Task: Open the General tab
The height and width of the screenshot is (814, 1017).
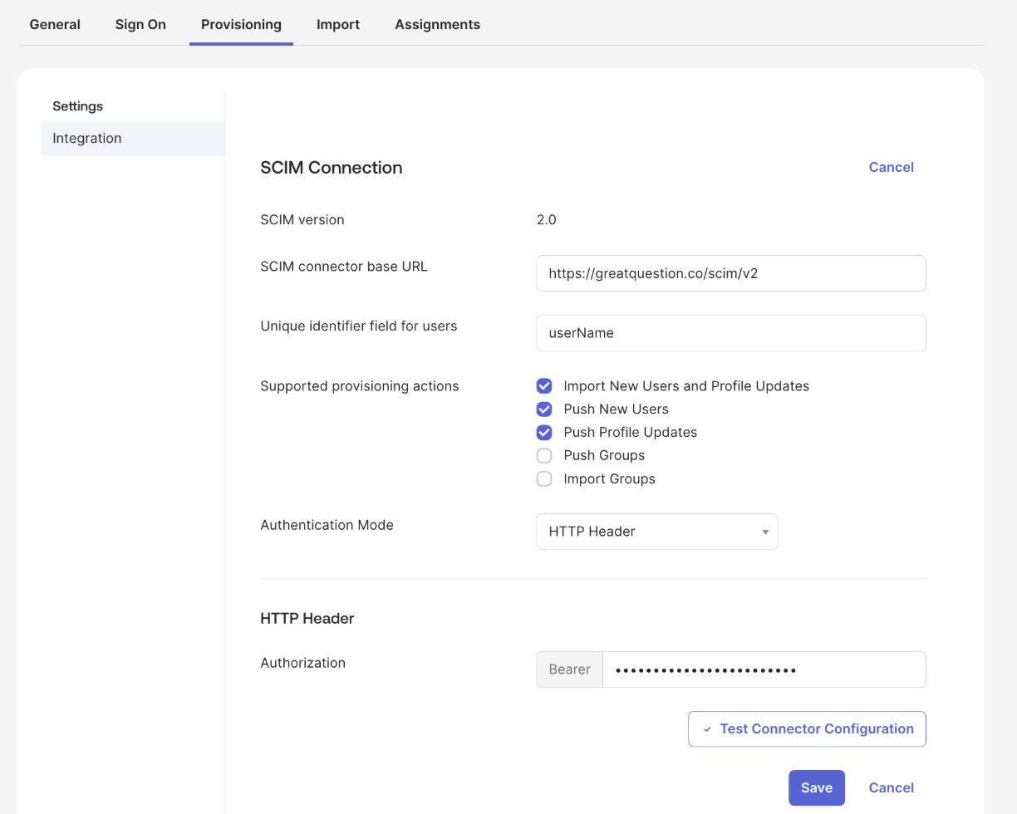Action: [55, 24]
